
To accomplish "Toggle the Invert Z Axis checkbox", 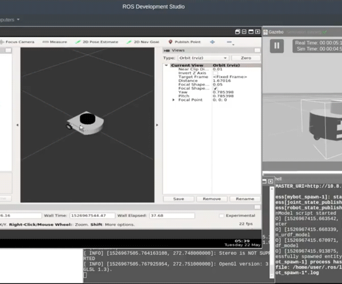I will click(x=215, y=73).
